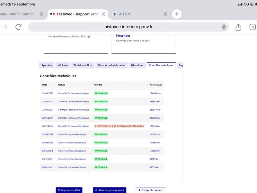Viewport: 257px width, 193px height.
Task: Reload the page with the refresh icon
Action: point(19,27)
